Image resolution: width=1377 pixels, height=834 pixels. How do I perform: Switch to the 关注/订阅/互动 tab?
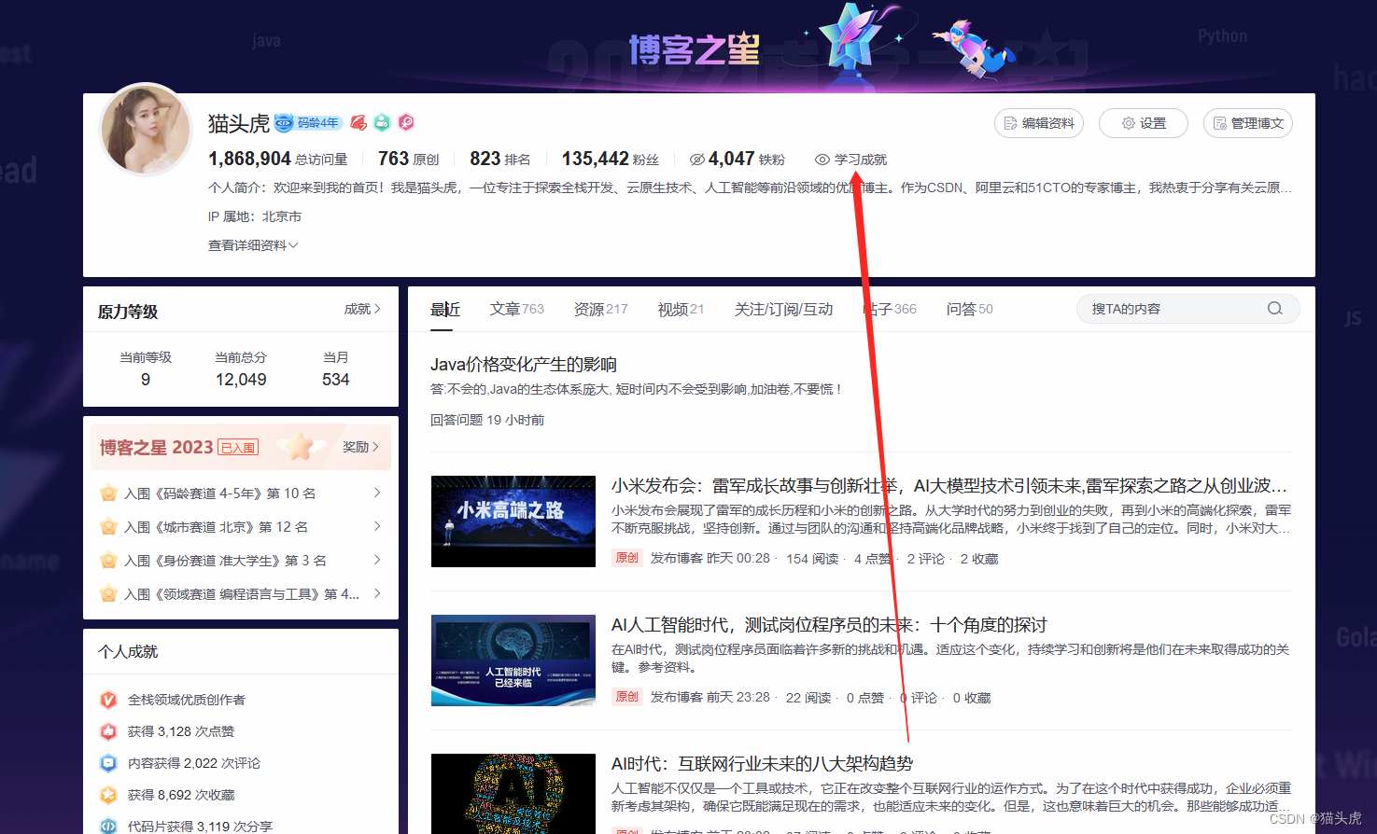pos(783,309)
